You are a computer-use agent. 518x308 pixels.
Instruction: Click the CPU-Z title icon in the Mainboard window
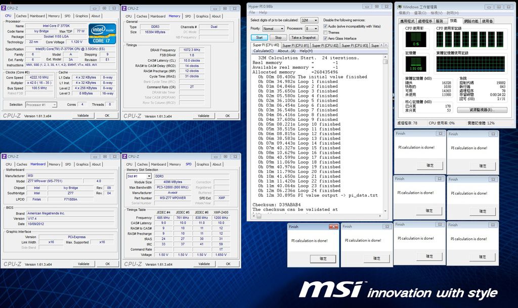pyautogui.click(x=4, y=156)
